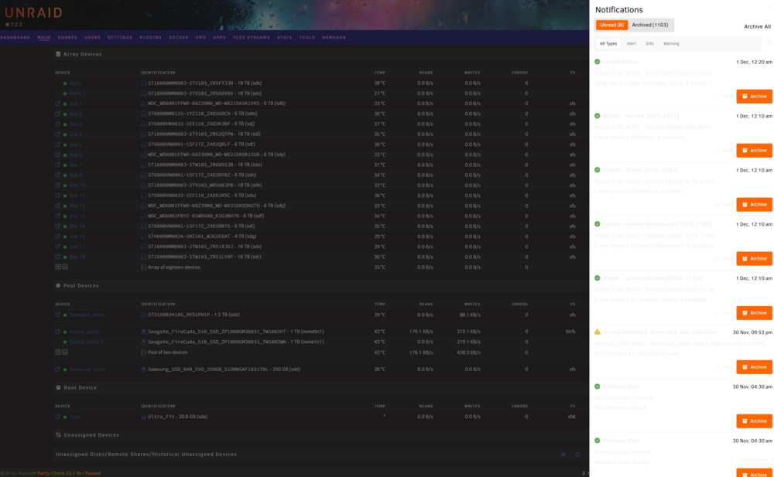
Task: Filter notifications to Info type
Action: 649,43
